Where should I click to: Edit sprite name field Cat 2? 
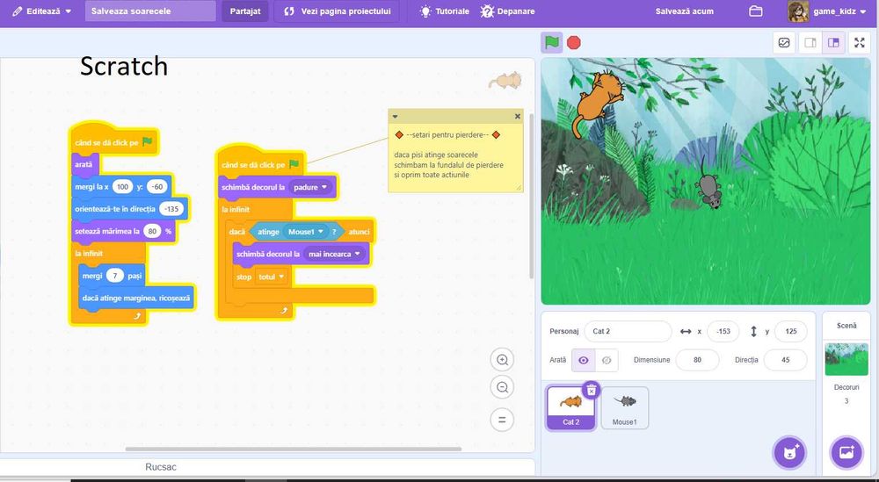(628, 331)
